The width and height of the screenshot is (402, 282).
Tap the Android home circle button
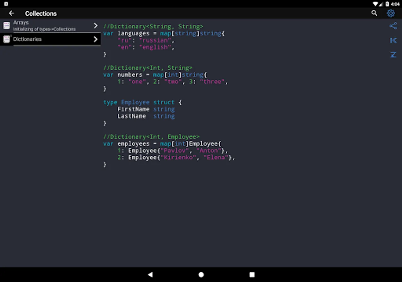click(201, 274)
